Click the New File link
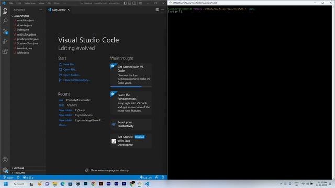The width and height of the screenshot is (335, 188). point(69,64)
